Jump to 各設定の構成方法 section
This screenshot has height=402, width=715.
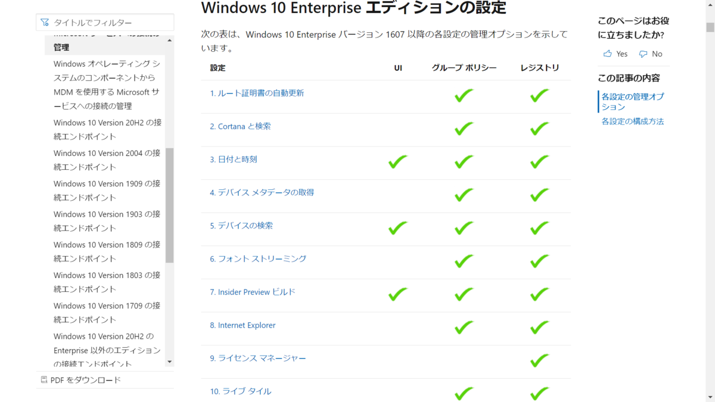point(633,121)
